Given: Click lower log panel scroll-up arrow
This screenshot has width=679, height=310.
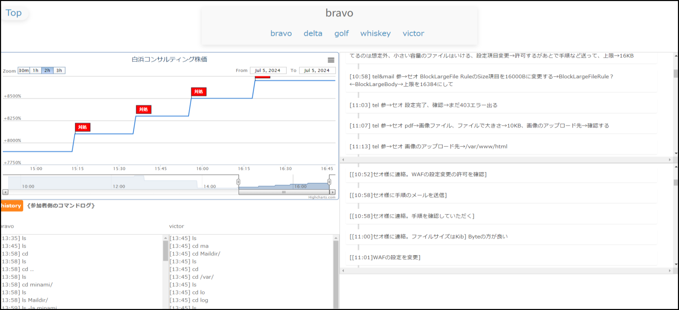Looking at the screenshot, I should [676, 167].
